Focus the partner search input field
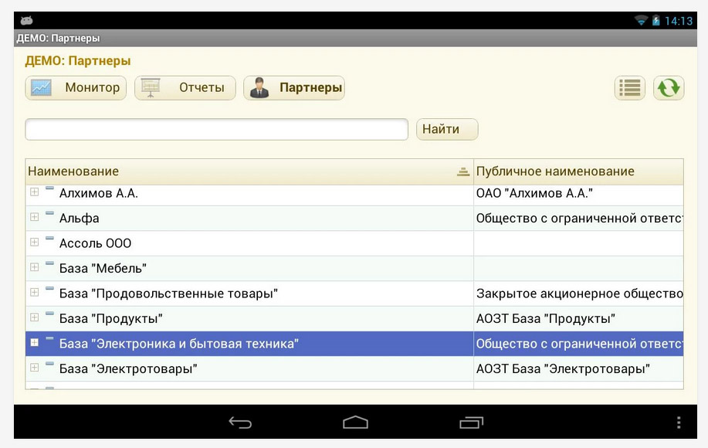The image size is (708, 448). click(217, 130)
